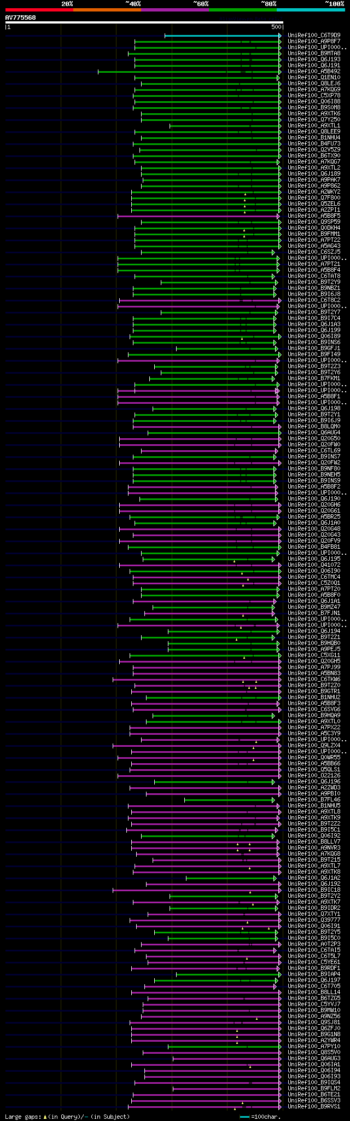
Task: Select the UniRef100_B1NHU4 label
Action: pyautogui.click(x=314, y=138)
